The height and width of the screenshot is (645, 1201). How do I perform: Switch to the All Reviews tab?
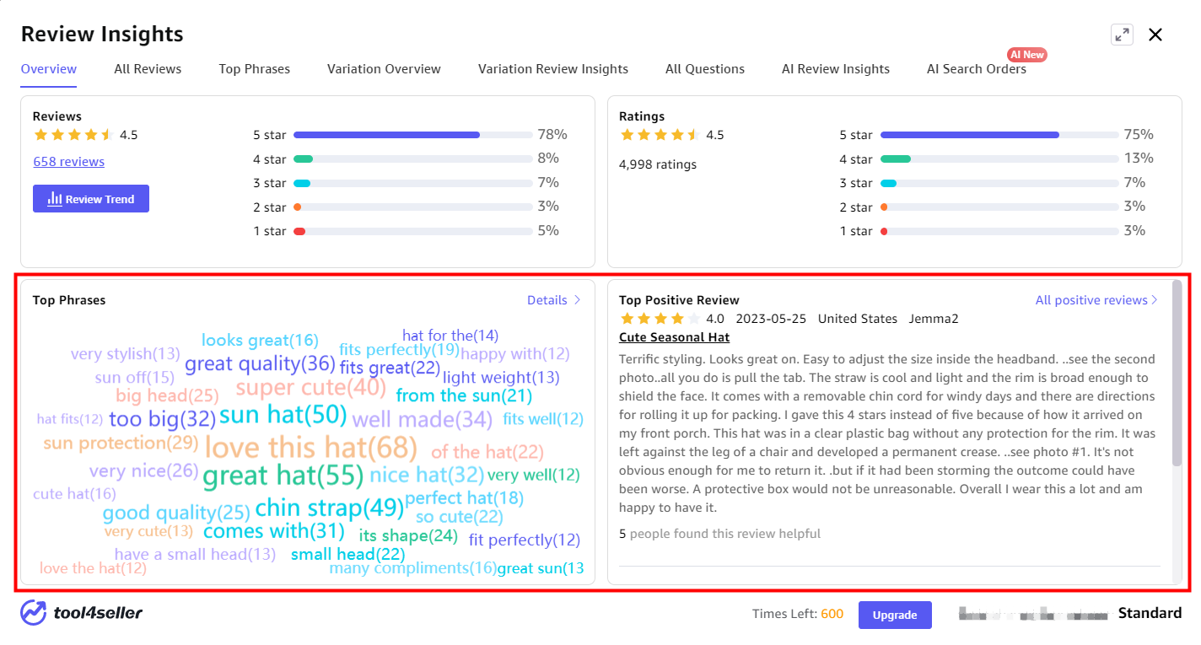(148, 69)
